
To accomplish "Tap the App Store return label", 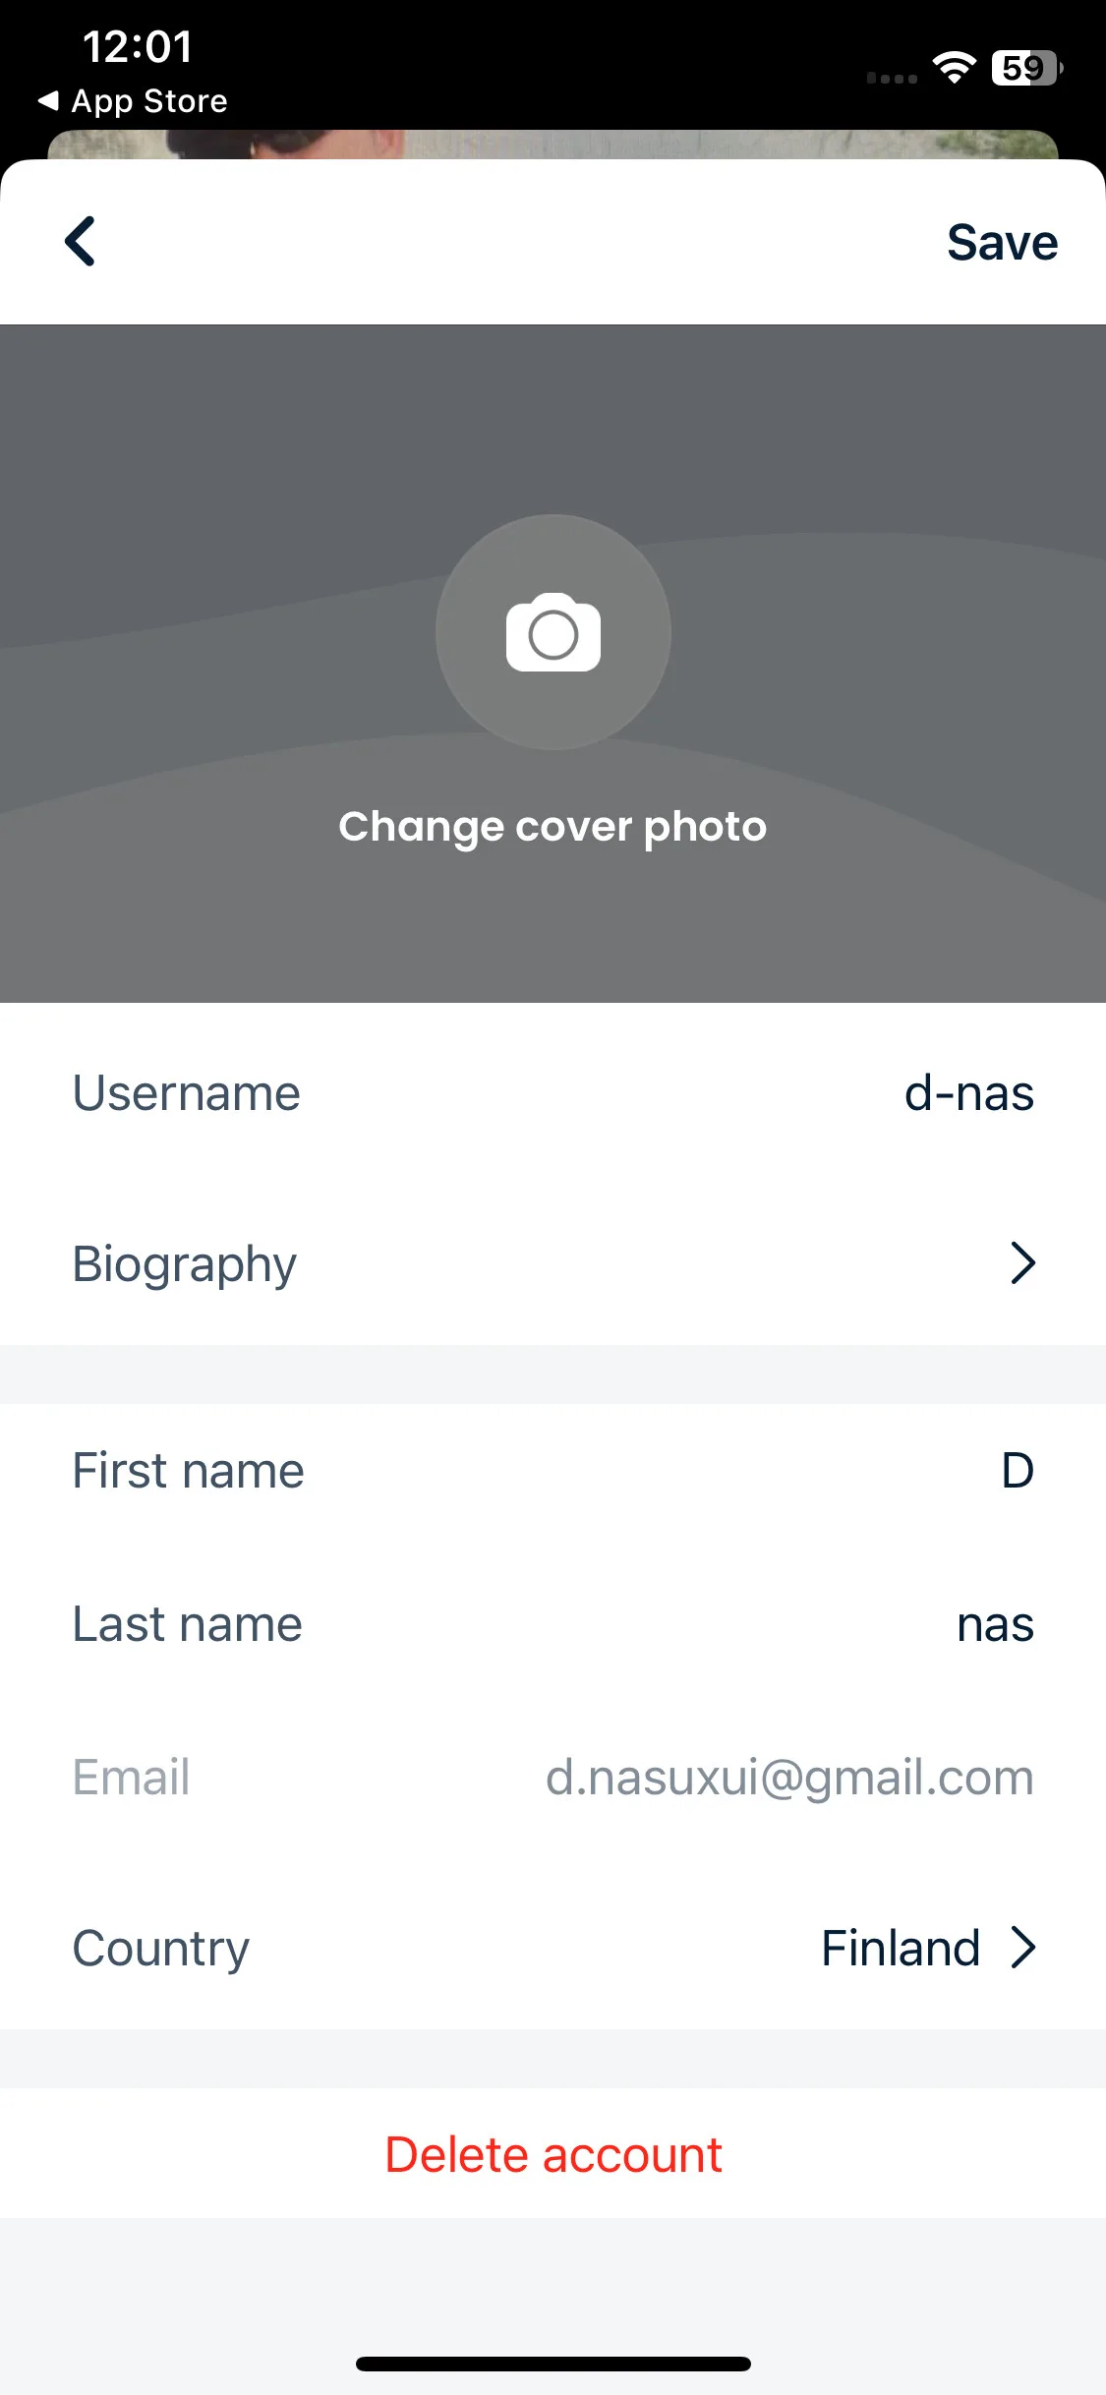I will click(149, 100).
